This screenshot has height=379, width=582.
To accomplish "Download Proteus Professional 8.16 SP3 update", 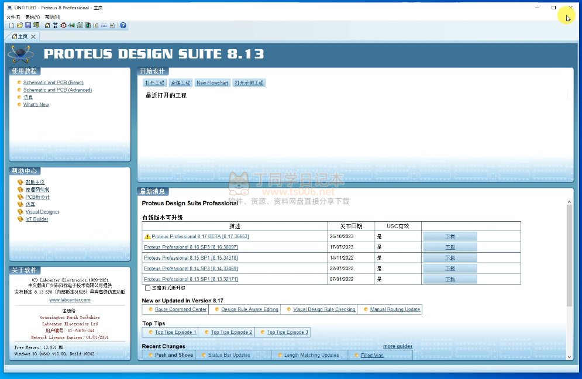I will (x=450, y=247).
